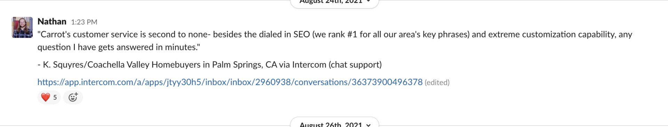Click the Nathan username
This screenshot has height=127, width=668.
(52, 22)
